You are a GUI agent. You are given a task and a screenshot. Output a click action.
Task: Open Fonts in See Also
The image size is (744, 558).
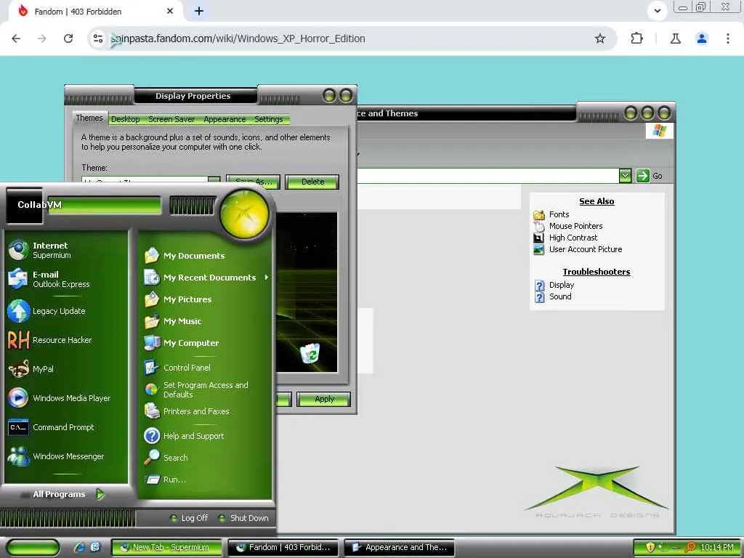tap(559, 214)
